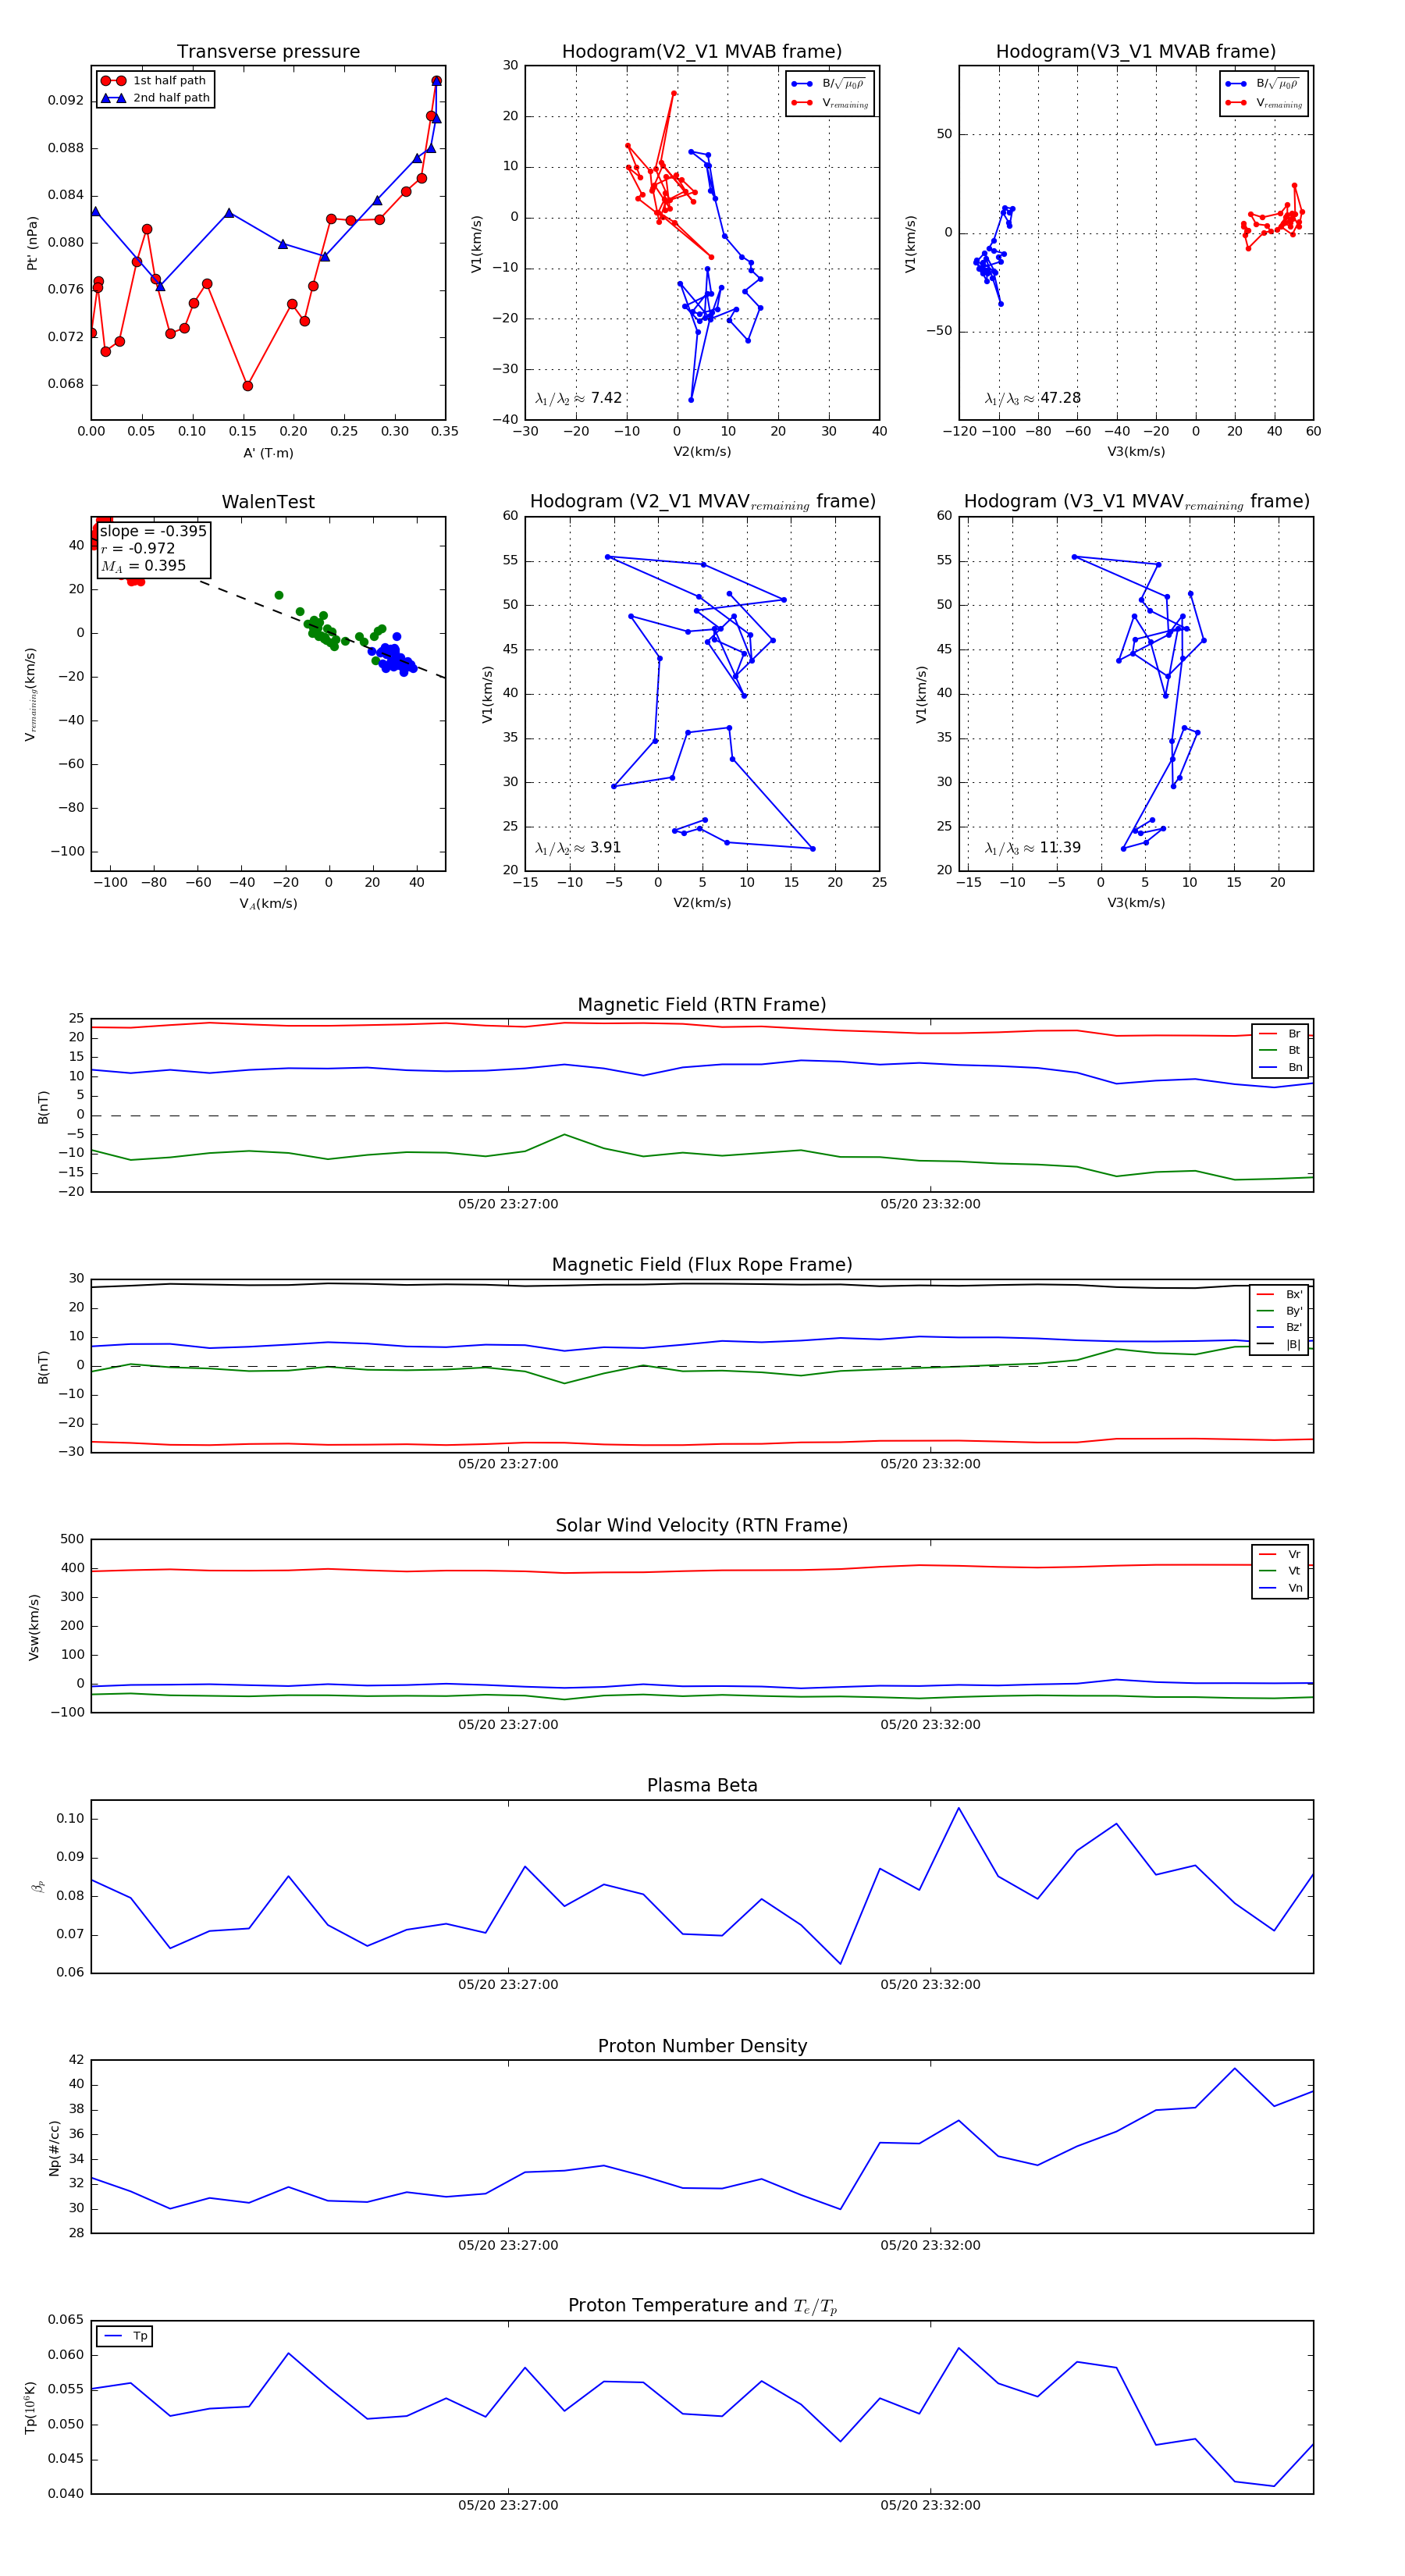Click 'Magnetic Field (RTN Frame)' title
The width and height of the screenshot is (1405, 2576).
[x=702, y=1005]
